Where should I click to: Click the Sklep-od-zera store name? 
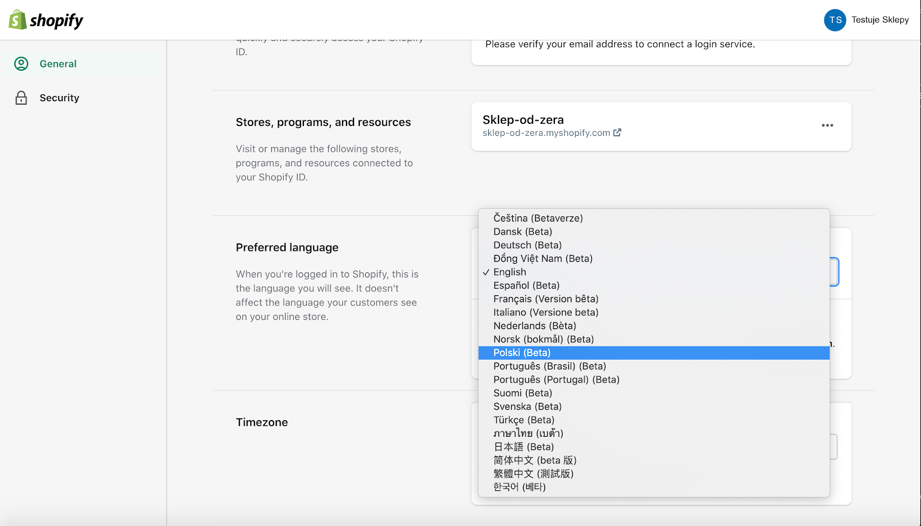[523, 120]
